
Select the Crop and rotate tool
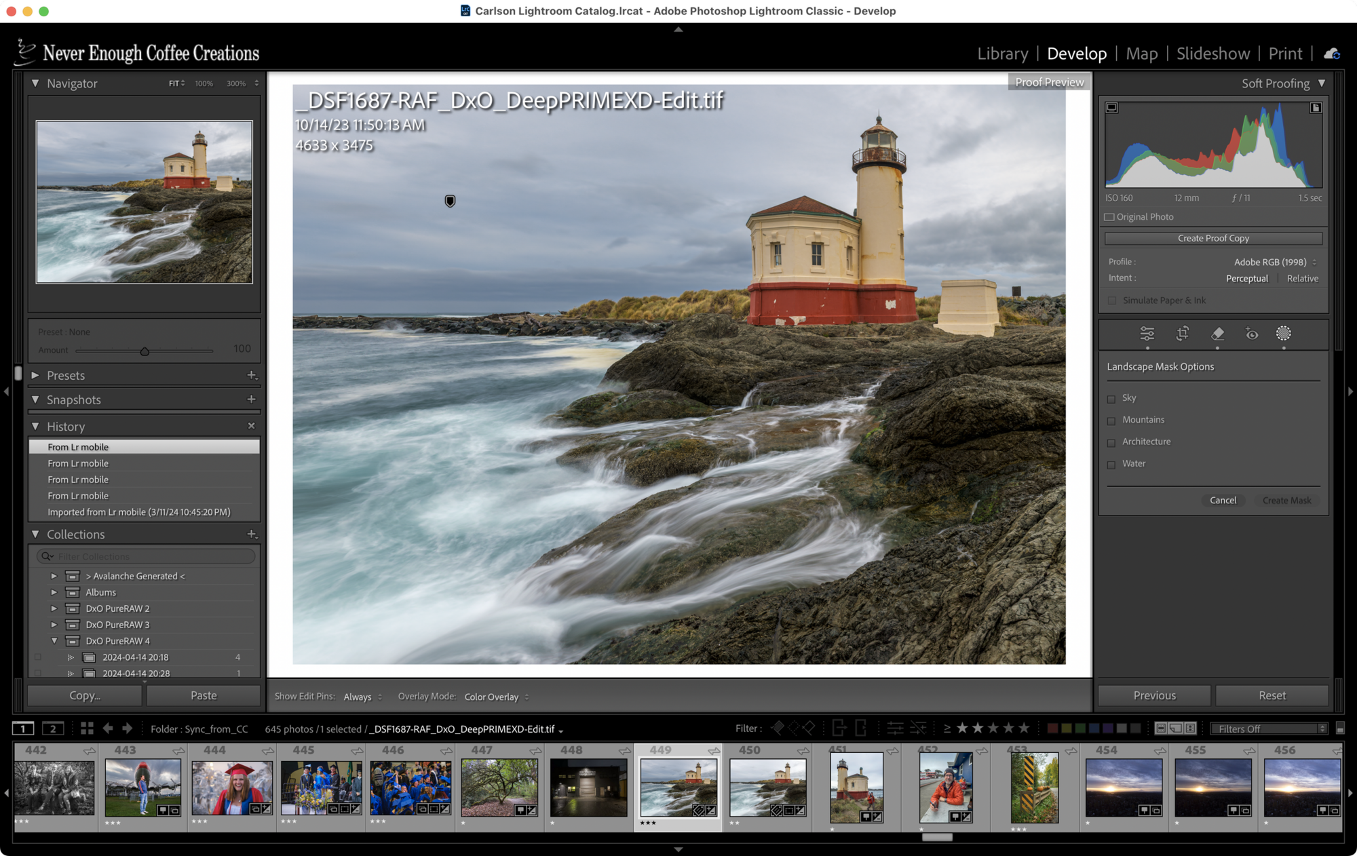1182,334
